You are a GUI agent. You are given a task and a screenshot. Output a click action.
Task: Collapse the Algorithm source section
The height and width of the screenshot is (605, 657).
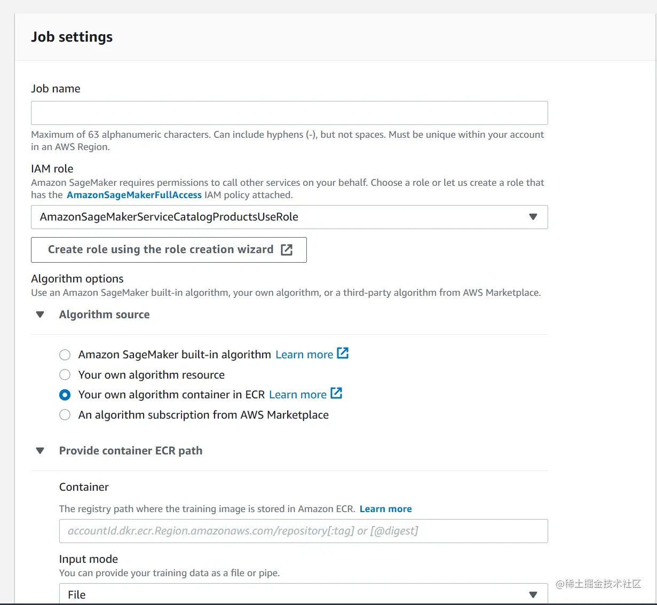click(40, 315)
